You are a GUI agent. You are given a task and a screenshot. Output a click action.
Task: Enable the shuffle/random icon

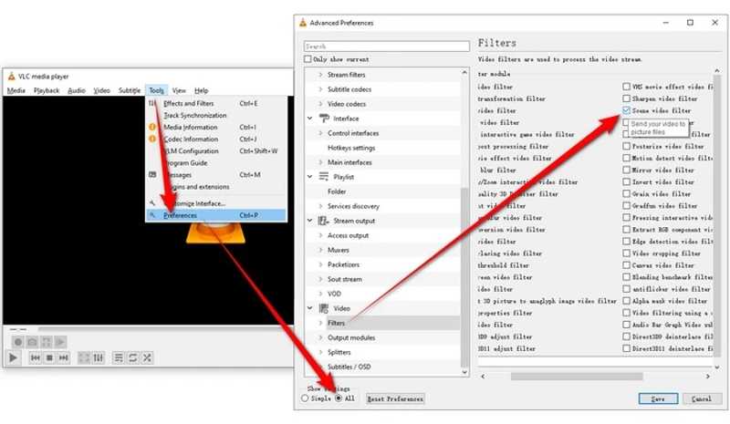point(147,357)
